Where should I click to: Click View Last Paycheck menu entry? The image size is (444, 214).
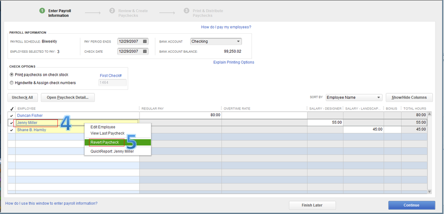[108, 133]
